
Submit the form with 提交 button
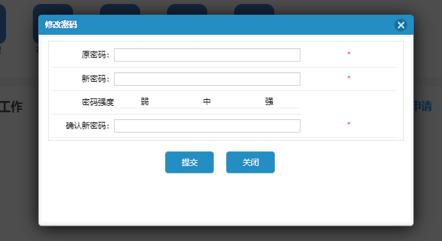tap(189, 162)
